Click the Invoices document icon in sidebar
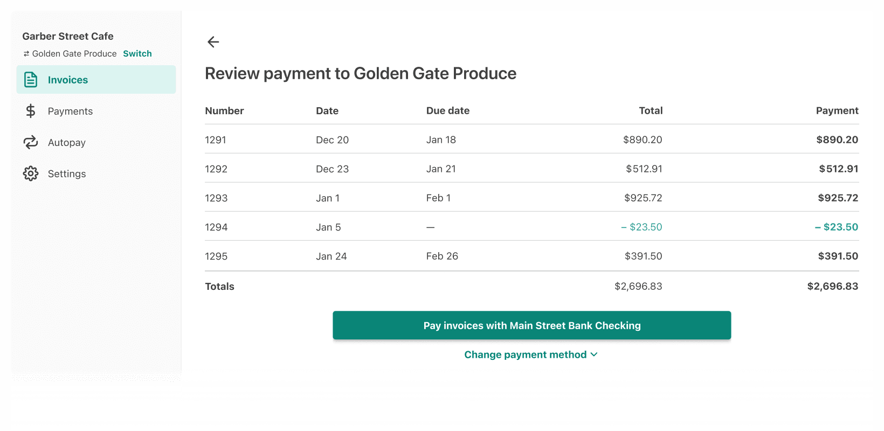The height and width of the screenshot is (431, 884). point(31,80)
